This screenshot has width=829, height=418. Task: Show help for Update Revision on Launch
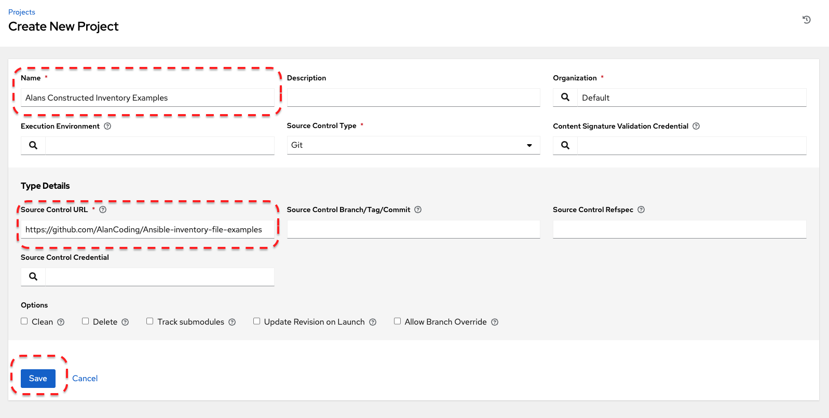[x=373, y=322]
